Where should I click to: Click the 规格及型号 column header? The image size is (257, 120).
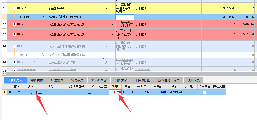(x=77, y=87)
